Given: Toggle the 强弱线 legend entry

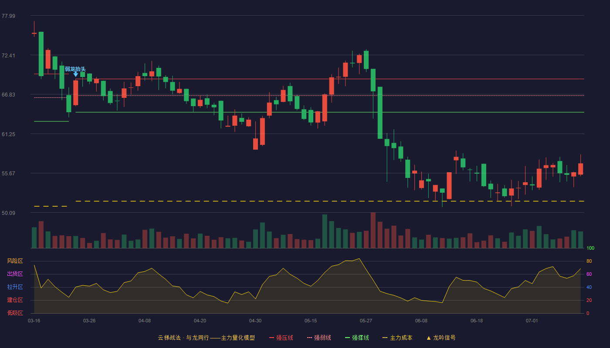Looking at the screenshot, I should tap(319, 338).
